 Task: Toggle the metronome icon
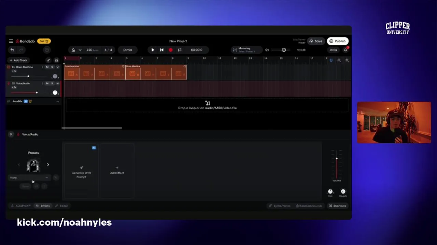(73, 50)
